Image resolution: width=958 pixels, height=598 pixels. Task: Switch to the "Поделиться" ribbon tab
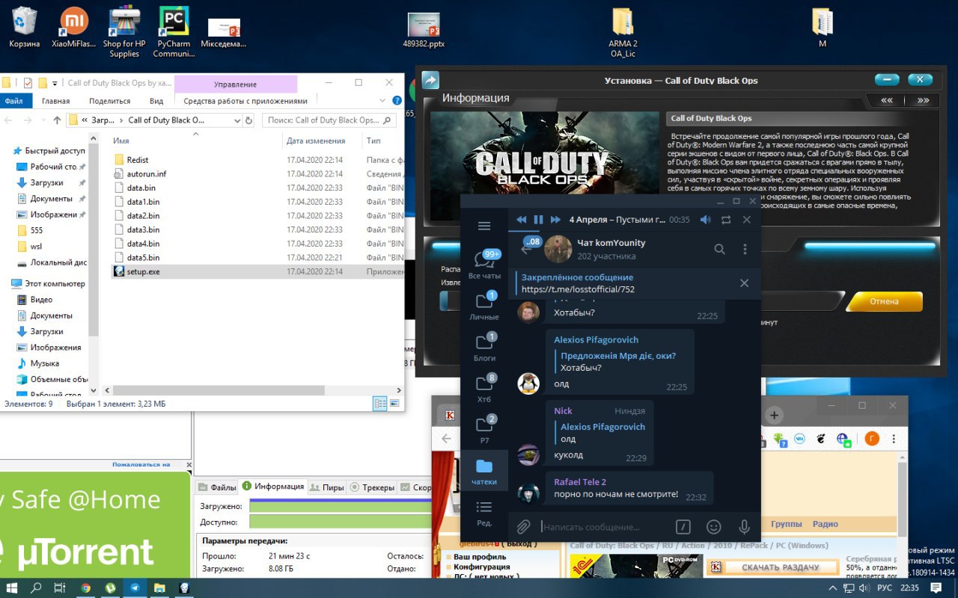[109, 101]
